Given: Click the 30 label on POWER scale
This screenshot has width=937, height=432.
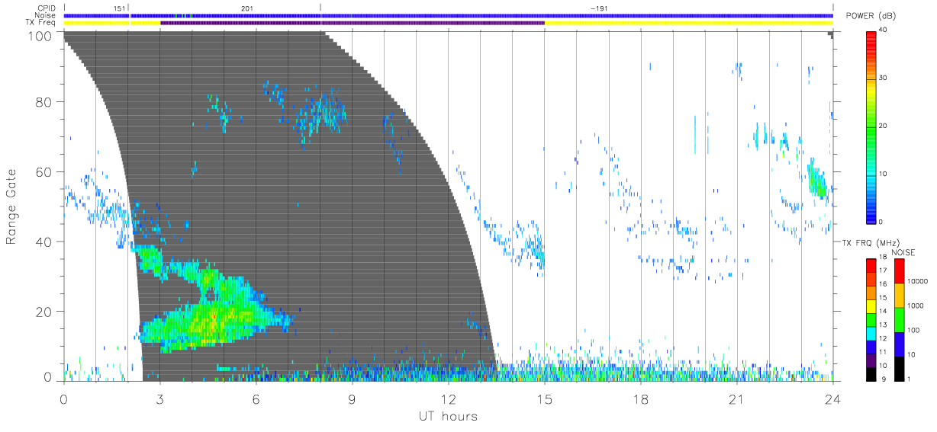Looking at the screenshot, I should 883,78.
